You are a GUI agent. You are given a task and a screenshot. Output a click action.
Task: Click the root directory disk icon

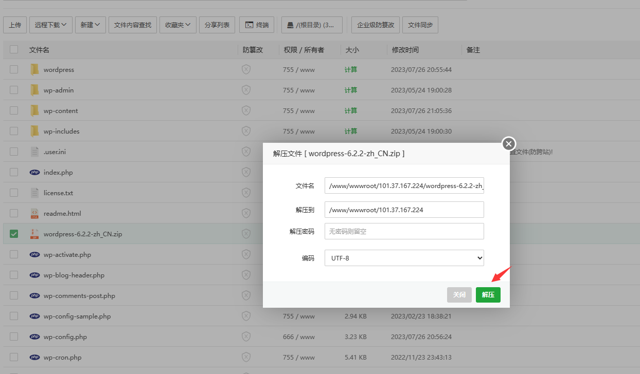(290, 25)
